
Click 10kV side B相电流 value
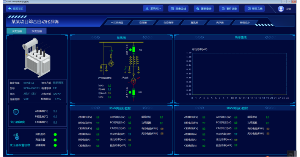204,140
